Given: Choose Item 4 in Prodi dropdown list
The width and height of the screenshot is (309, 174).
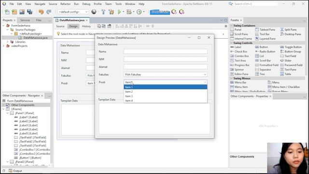Looking at the screenshot, I should tap(166, 101).
